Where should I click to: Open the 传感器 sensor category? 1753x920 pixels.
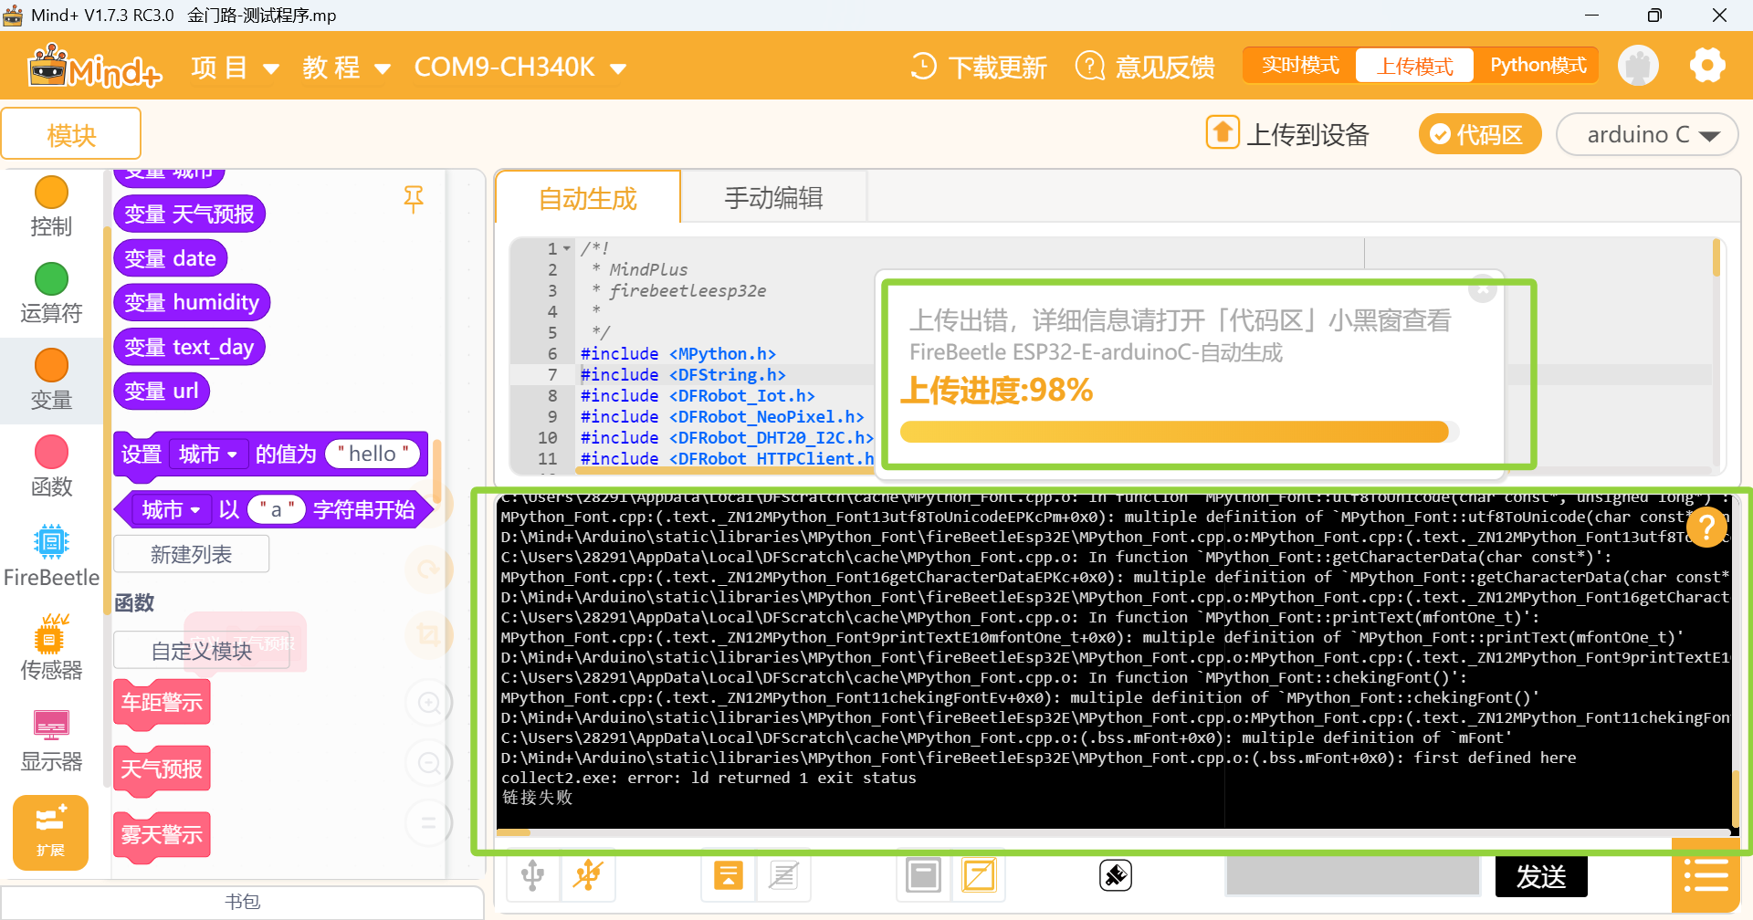(51, 648)
